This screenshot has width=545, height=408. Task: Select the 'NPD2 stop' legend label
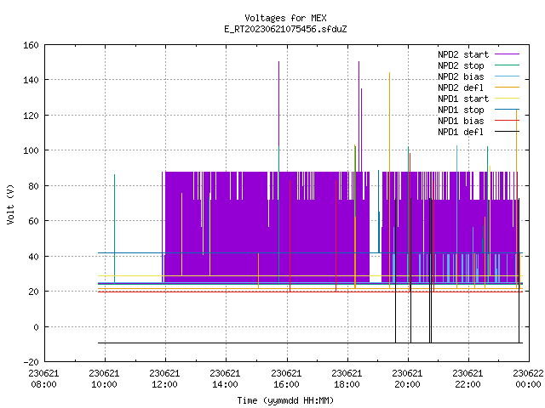pos(461,65)
